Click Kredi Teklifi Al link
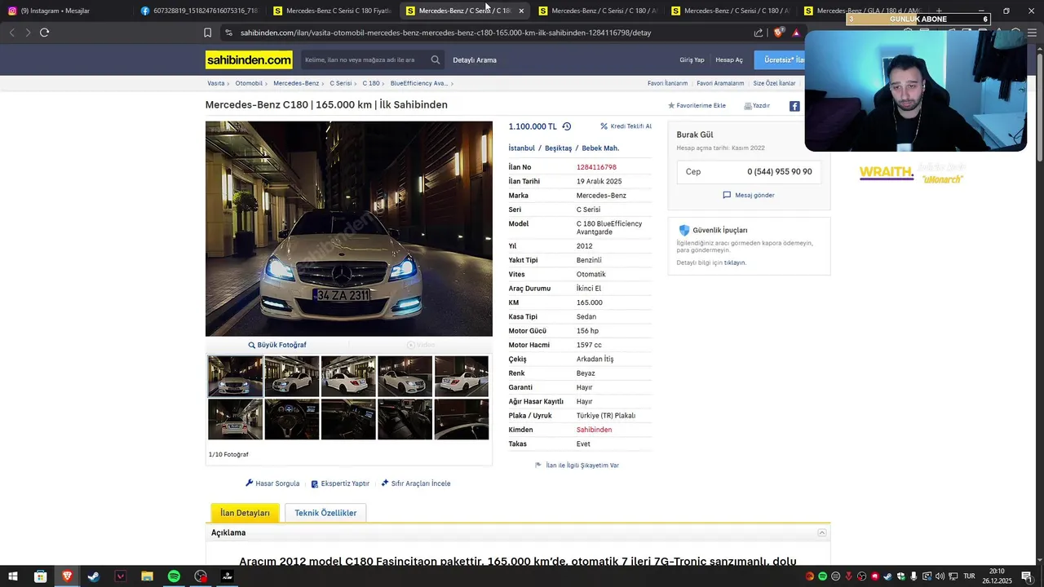This screenshot has width=1044, height=587. point(630,126)
